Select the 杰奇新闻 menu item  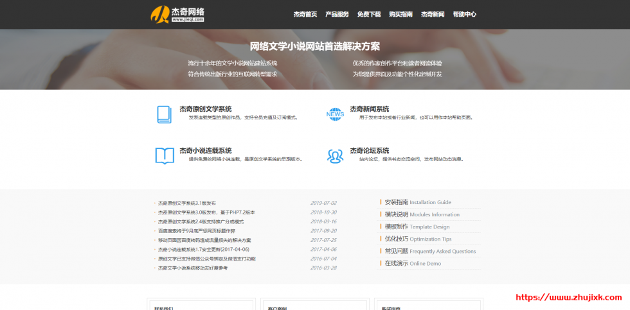tap(433, 14)
